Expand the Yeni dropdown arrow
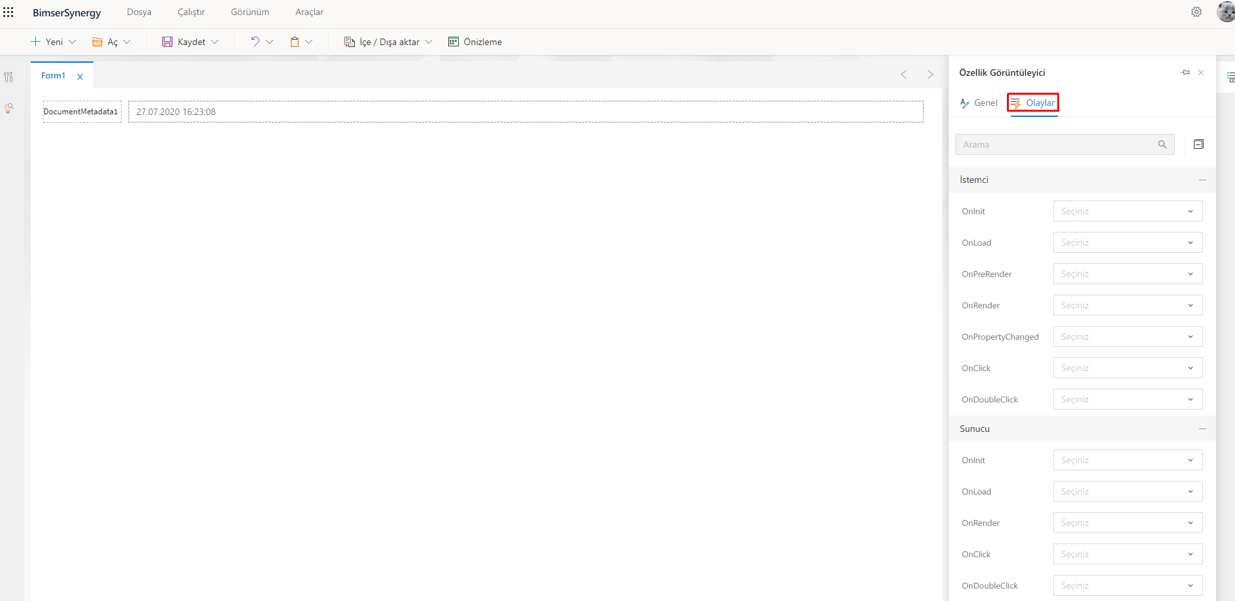This screenshot has height=601, width=1235. pos(73,42)
